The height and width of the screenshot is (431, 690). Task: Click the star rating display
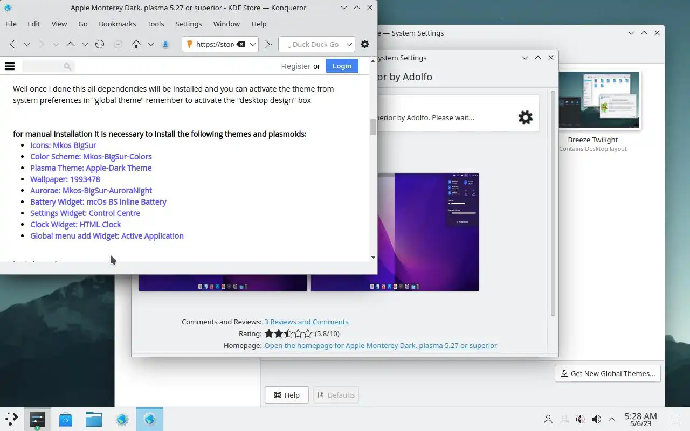click(x=288, y=333)
